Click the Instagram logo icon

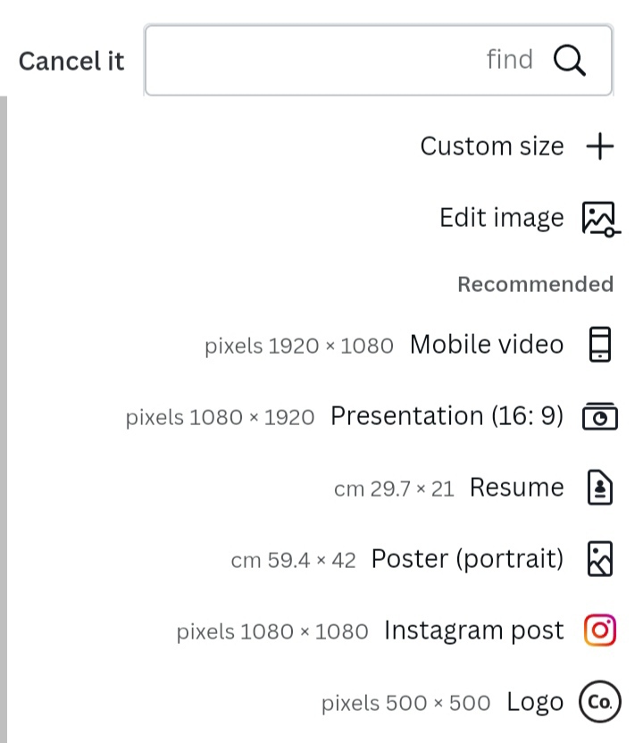pos(600,631)
